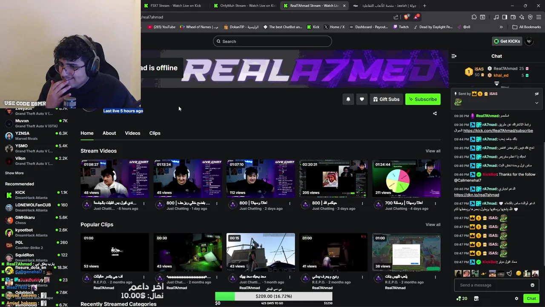Click the notification bell icon
The width and height of the screenshot is (545, 307).
pos(348,99)
